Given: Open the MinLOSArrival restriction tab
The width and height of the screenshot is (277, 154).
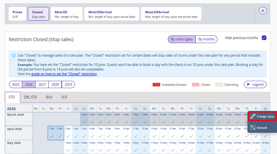Looking at the screenshot, I should point(111,14).
